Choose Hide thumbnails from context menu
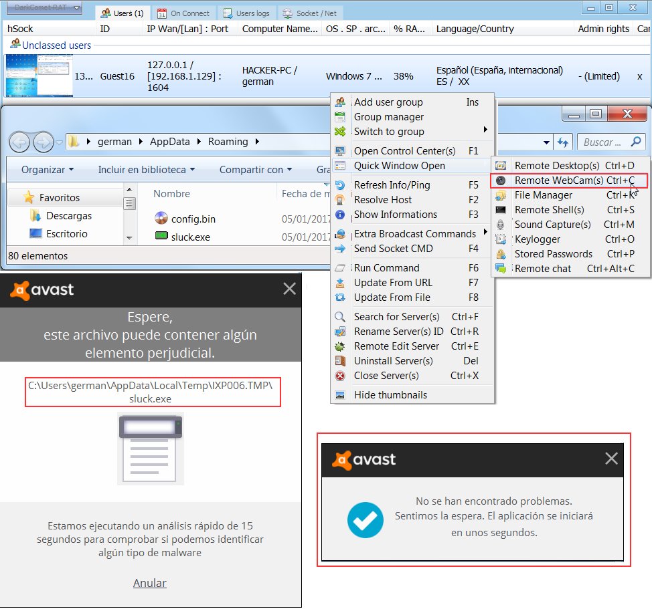Viewport: 652px width, 609px height. click(x=412, y=395)
